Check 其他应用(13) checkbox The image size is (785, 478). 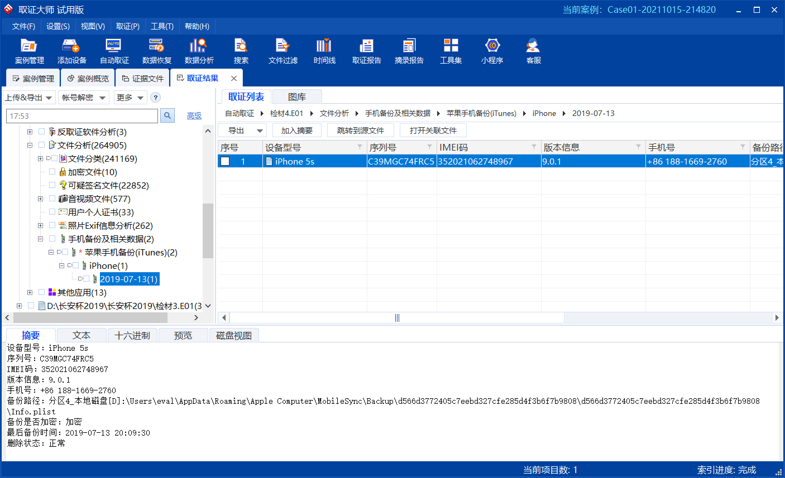coord(41,293)
